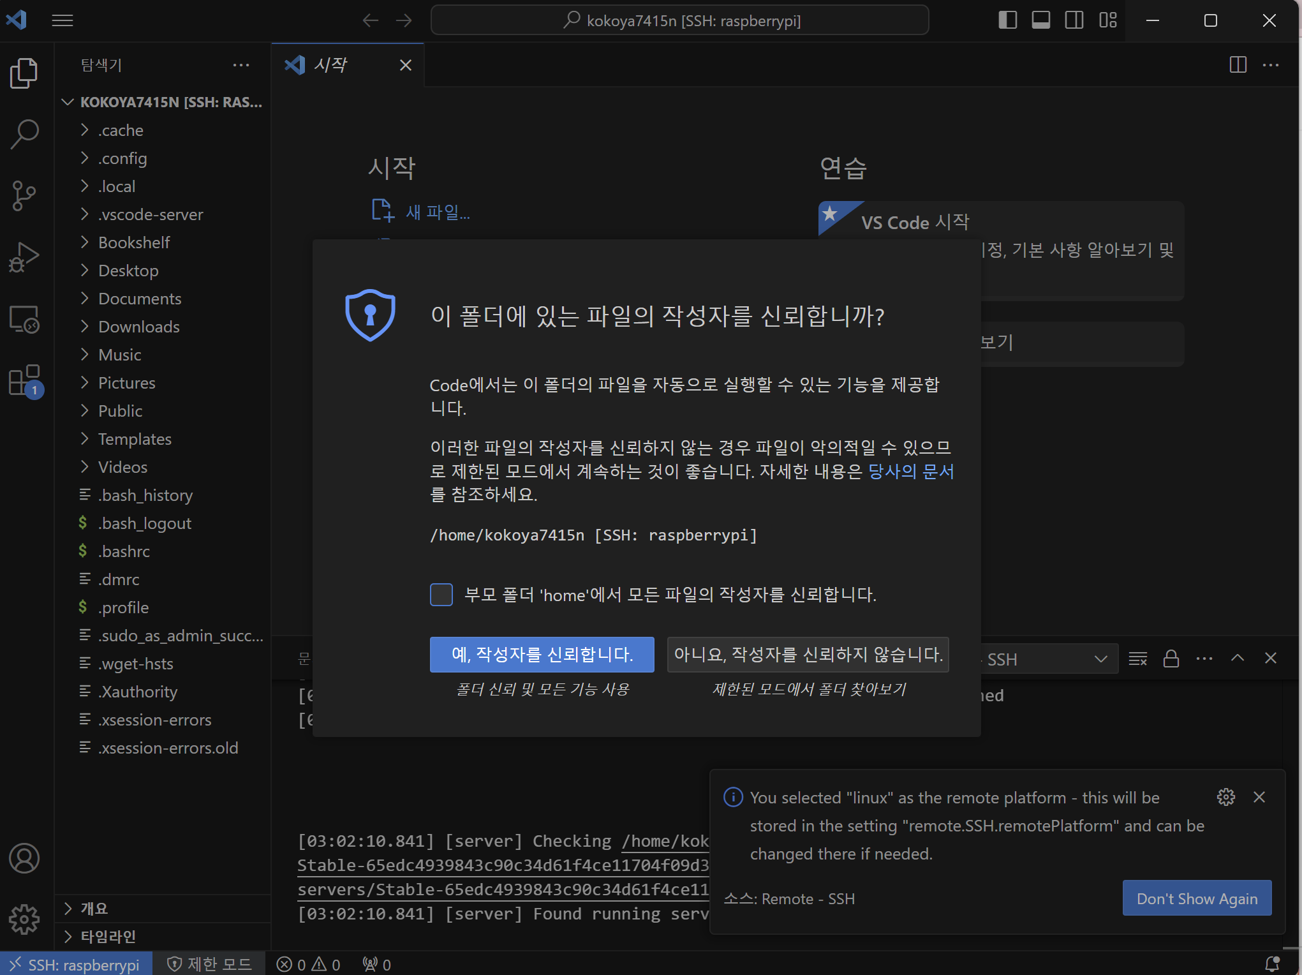Click 예, 작성자를 신뢰합니다 button

(542, 655)
